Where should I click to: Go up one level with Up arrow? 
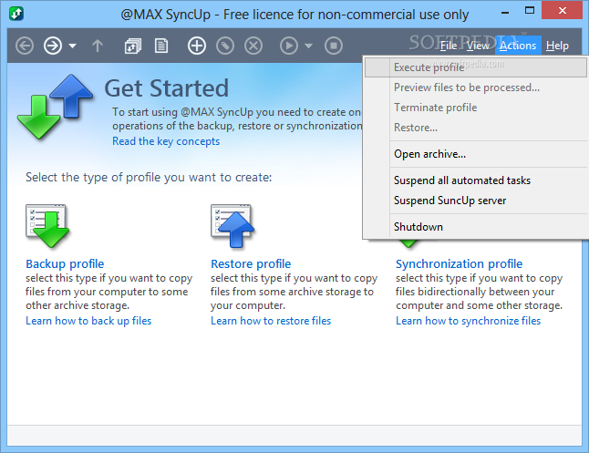(x=98, y=46)
